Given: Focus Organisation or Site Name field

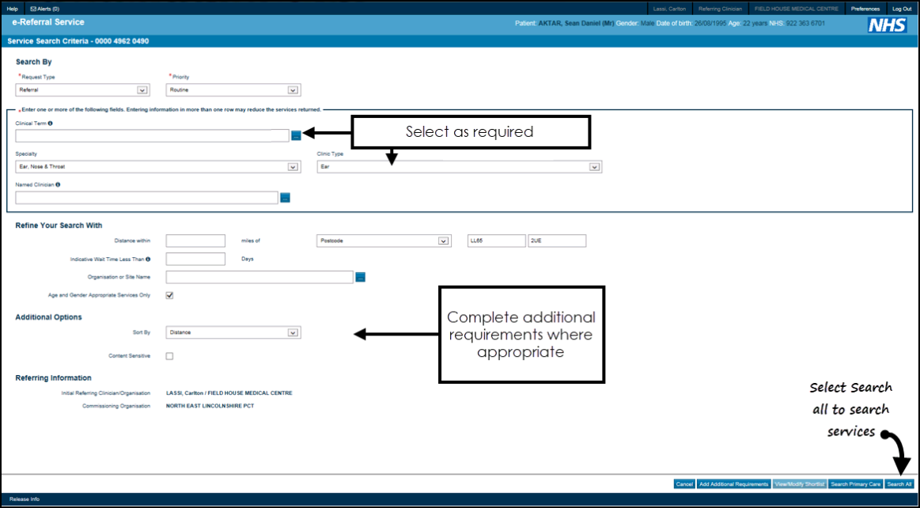Looking at the screenshot, I should click(260, 277).
